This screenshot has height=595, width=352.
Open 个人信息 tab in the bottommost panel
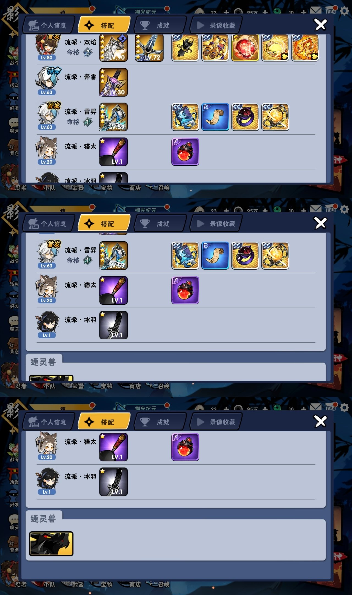tap(49, 422)
